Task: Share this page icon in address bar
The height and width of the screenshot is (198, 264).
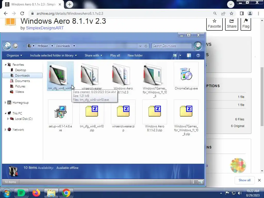Action: pos(223,13)
